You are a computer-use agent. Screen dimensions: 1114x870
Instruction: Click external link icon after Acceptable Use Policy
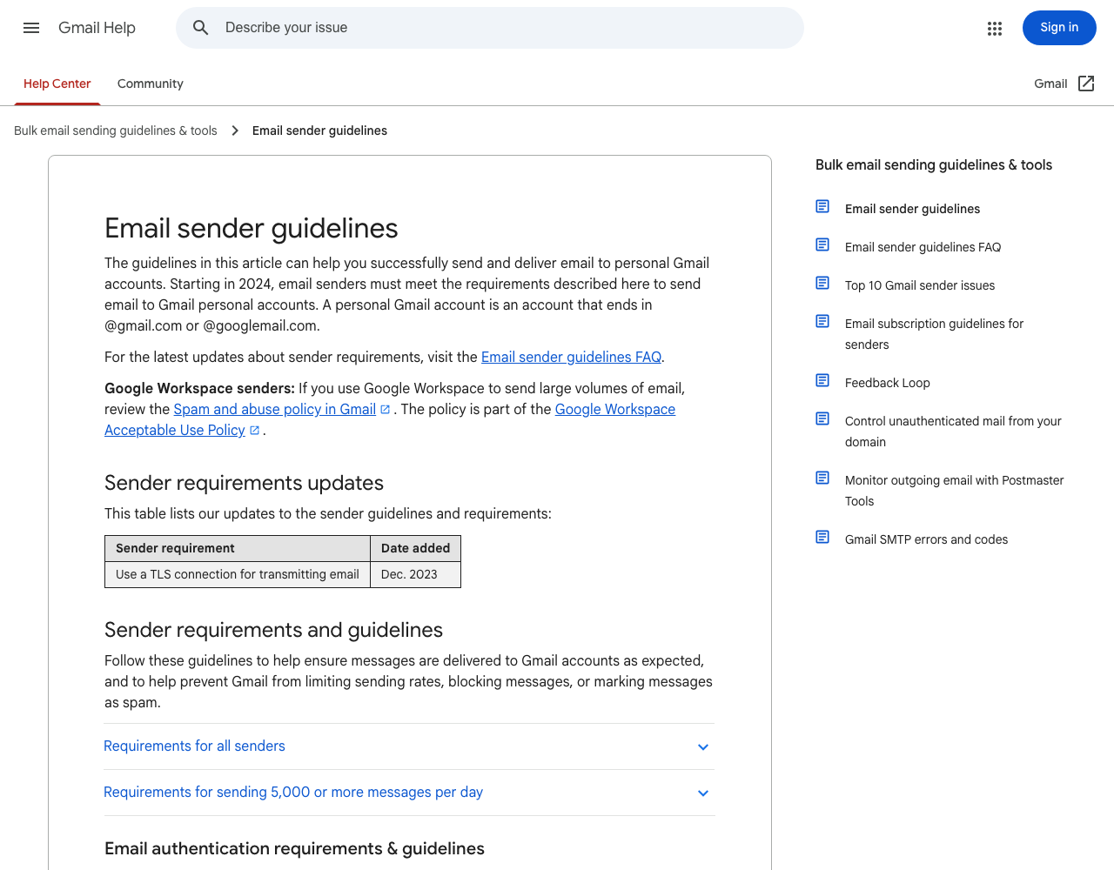coord(254,430)
